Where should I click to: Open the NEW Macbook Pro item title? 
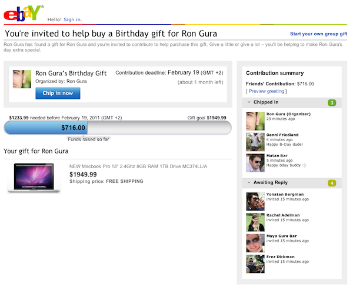click(x=138, y=166)
